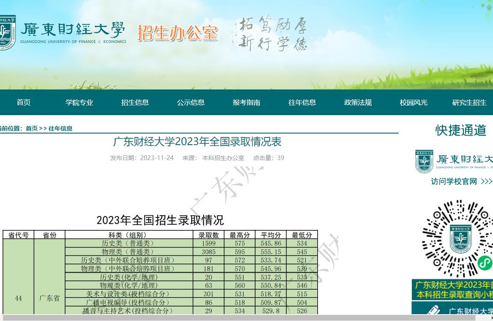Screen dimensions: 493x321
Task: Click the 平均分 column header
Action: [x=271, y=235]
